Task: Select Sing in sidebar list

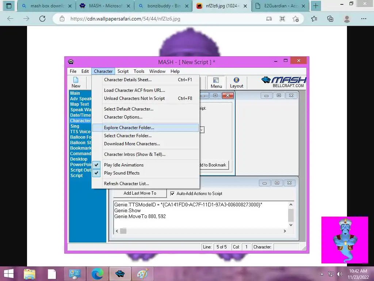Action: point(75,126)
